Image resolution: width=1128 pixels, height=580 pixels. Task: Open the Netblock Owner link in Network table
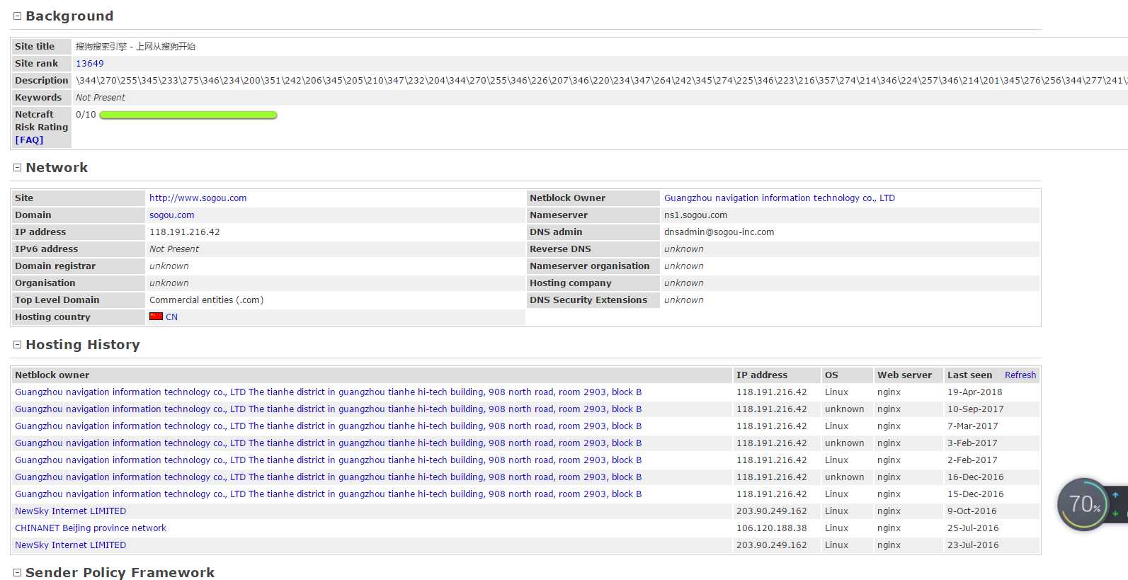(x=780, y=198)
